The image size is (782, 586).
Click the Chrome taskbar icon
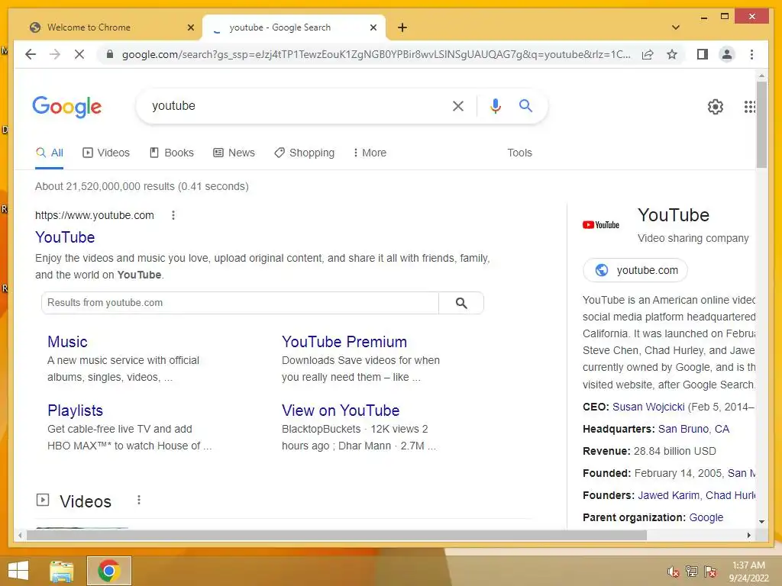click(109, 571)
